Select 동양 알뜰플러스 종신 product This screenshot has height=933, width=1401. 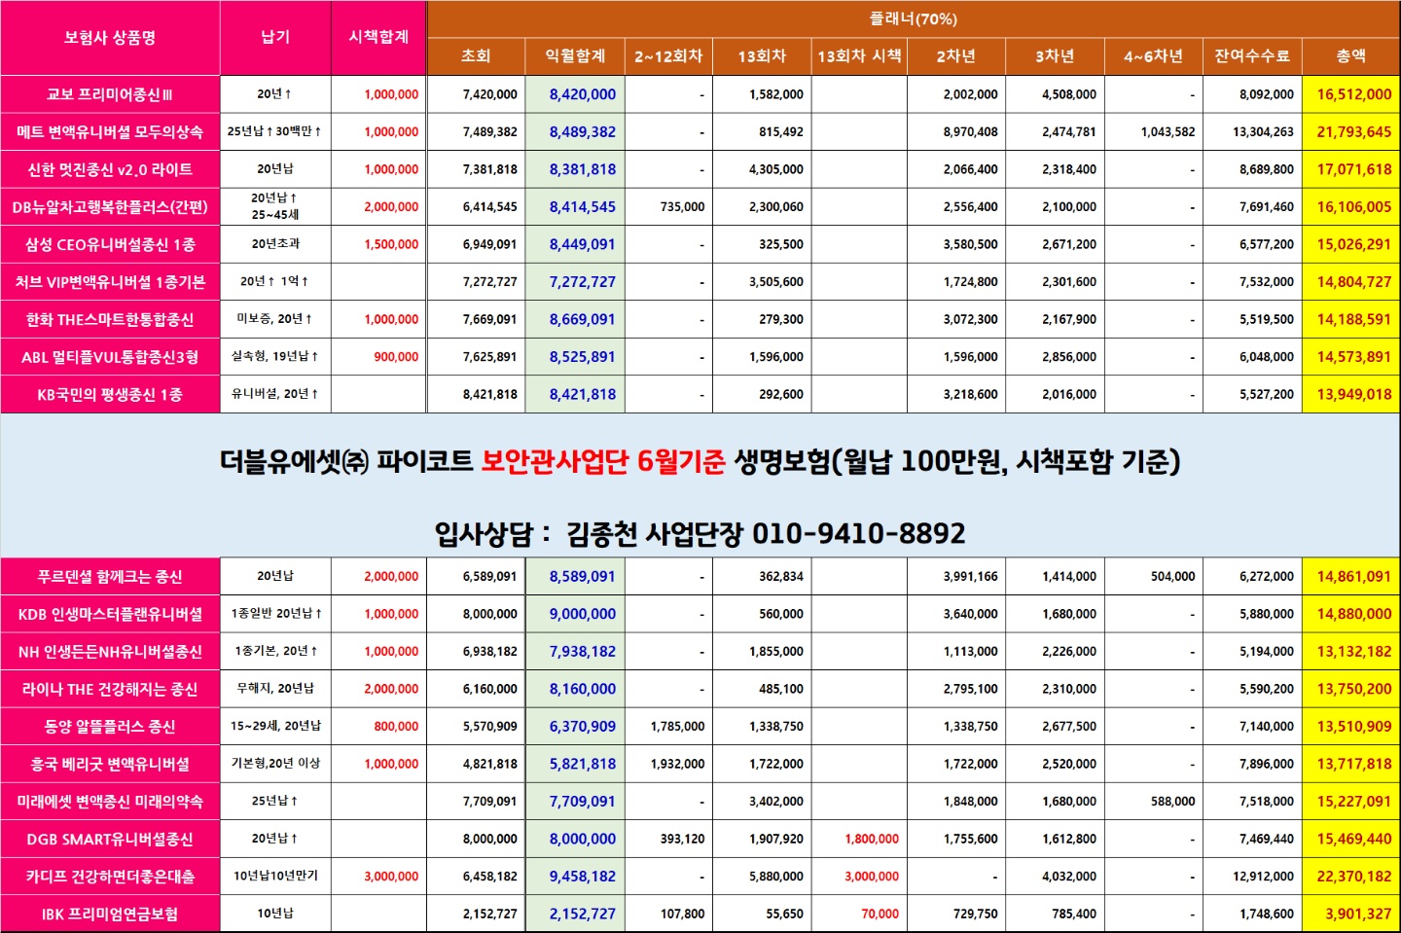(x=110, y=726)
